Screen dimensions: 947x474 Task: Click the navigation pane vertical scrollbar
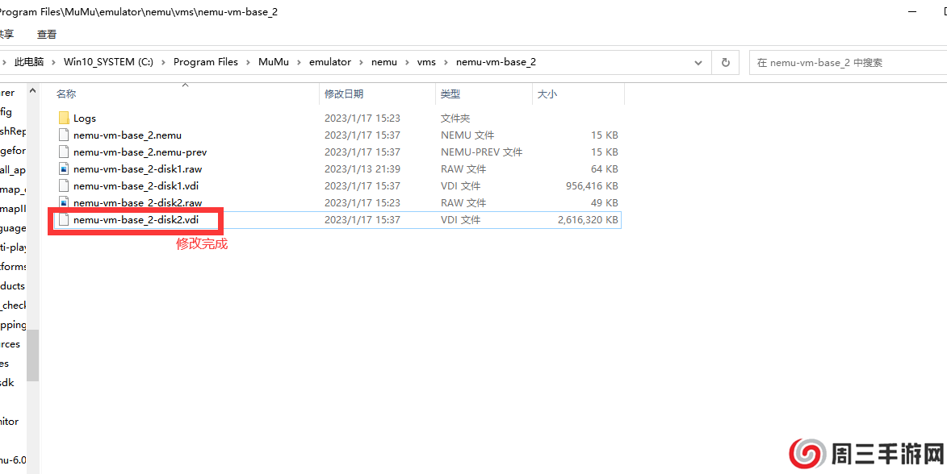tap(32, 355)
